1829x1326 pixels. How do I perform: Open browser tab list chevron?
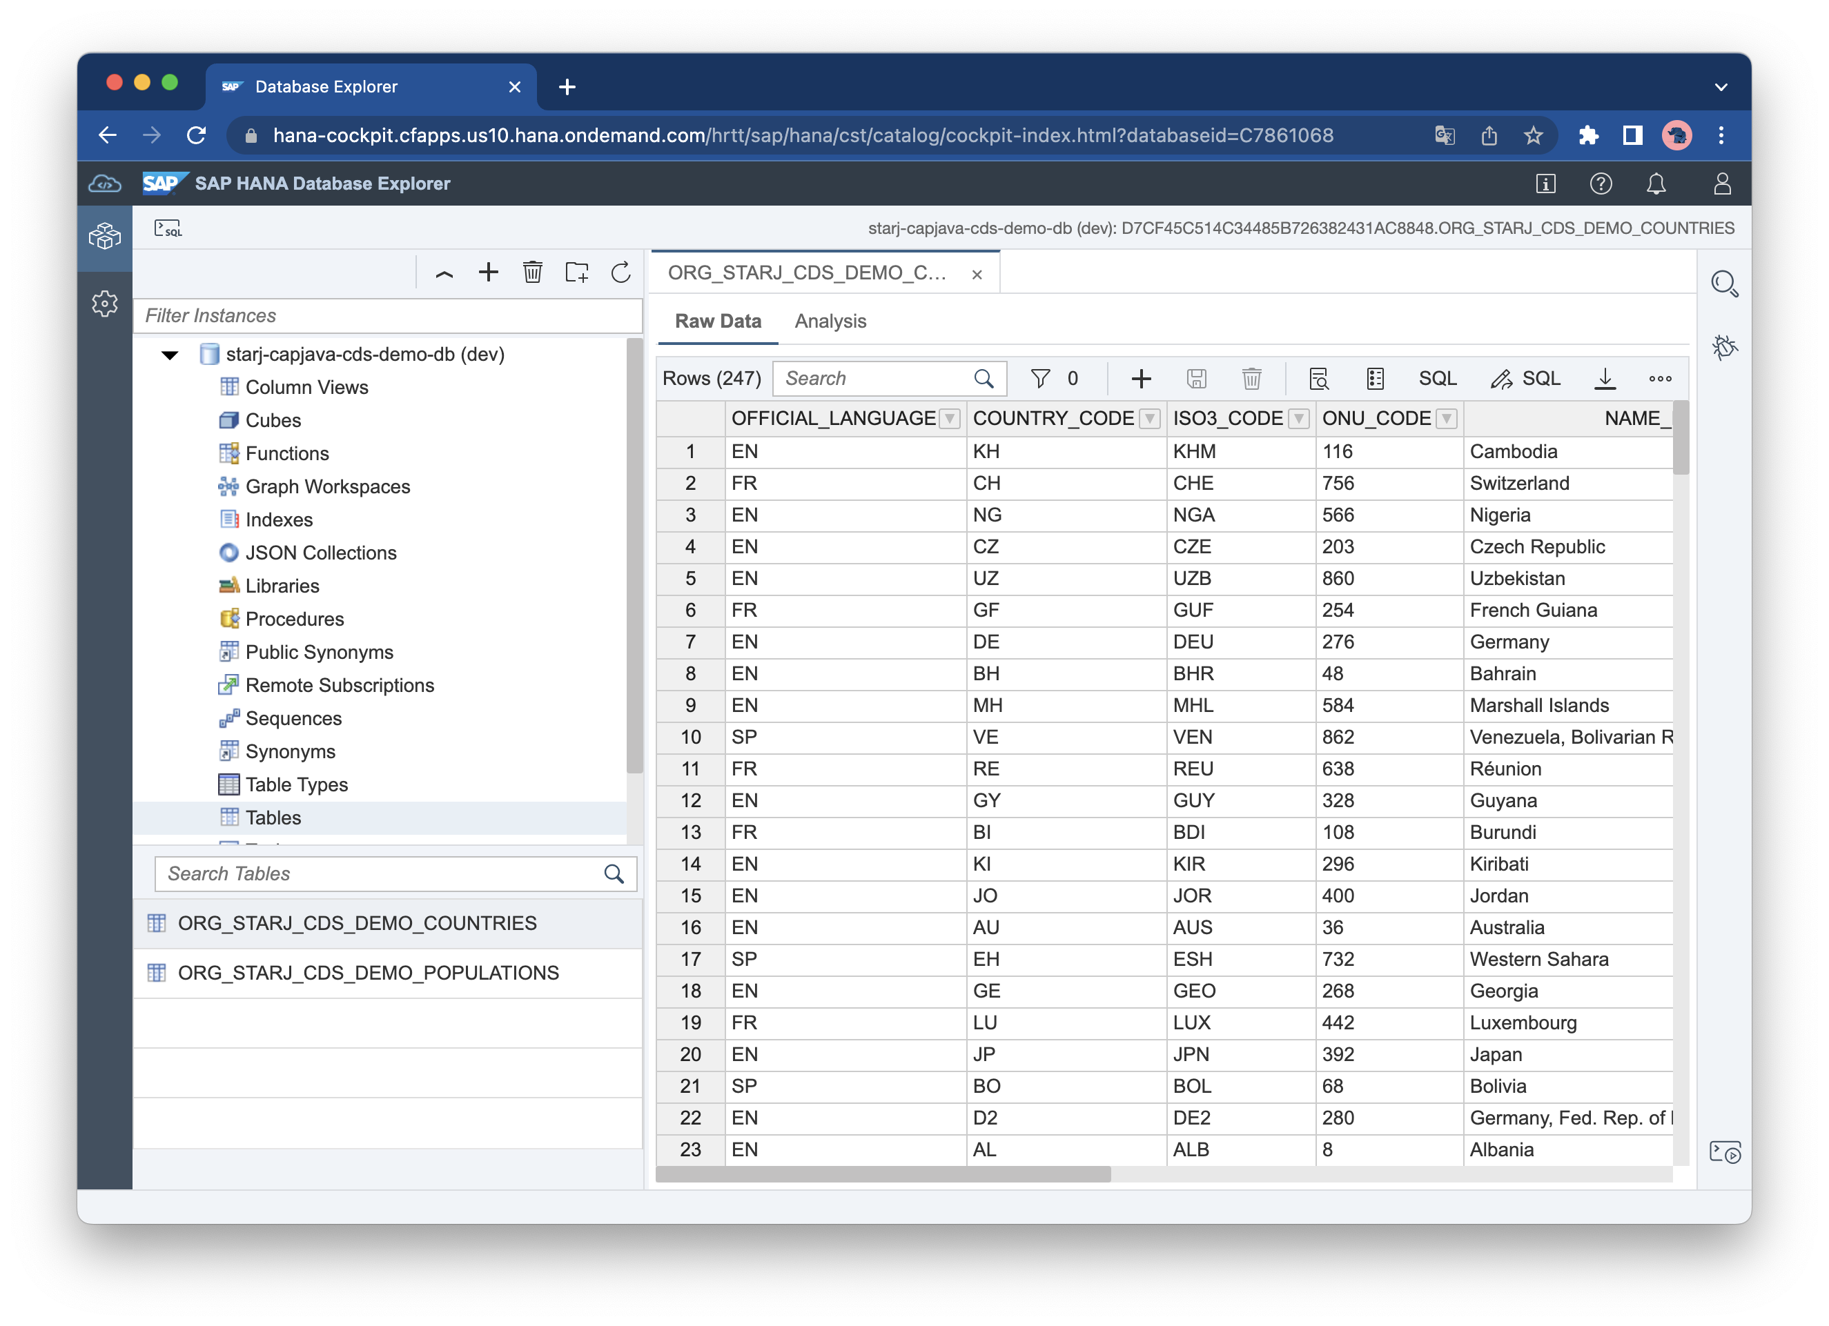(1721, 87)
